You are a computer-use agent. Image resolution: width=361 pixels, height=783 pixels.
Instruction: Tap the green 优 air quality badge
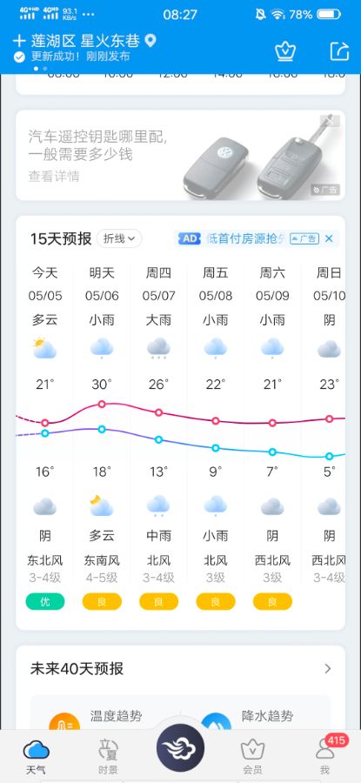tap(45, 602)
